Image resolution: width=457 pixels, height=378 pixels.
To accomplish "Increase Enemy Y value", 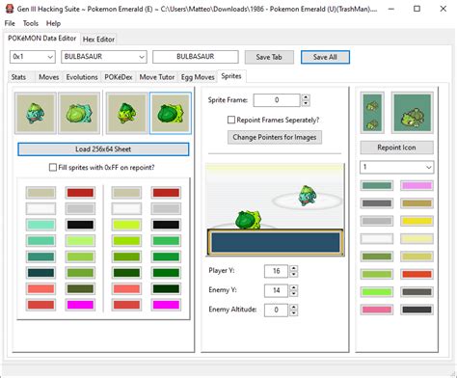I will point(293,287).
